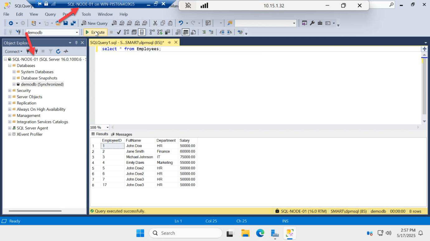Expand the demodb (Synchronized) database
The image size is (430, 241).
14,84
